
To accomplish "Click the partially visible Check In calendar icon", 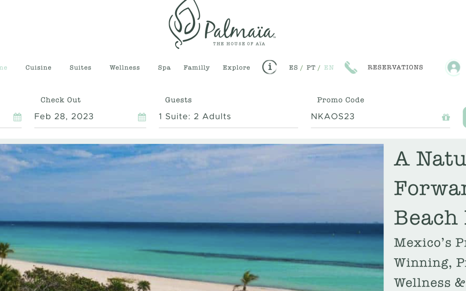I will [18, 117].
